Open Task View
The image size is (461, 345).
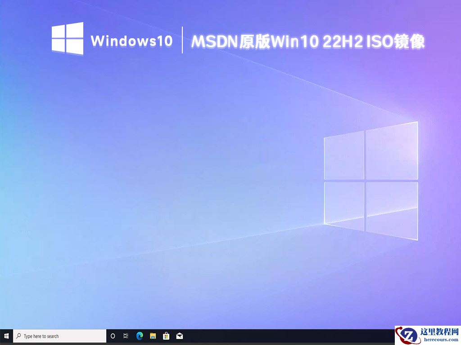[x=125, y=336]
